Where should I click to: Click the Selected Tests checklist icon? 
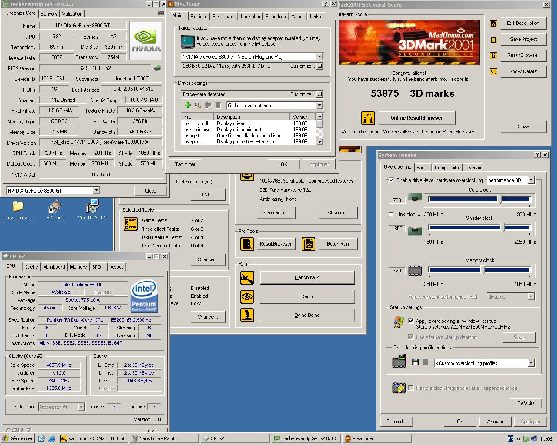(131, 223)
